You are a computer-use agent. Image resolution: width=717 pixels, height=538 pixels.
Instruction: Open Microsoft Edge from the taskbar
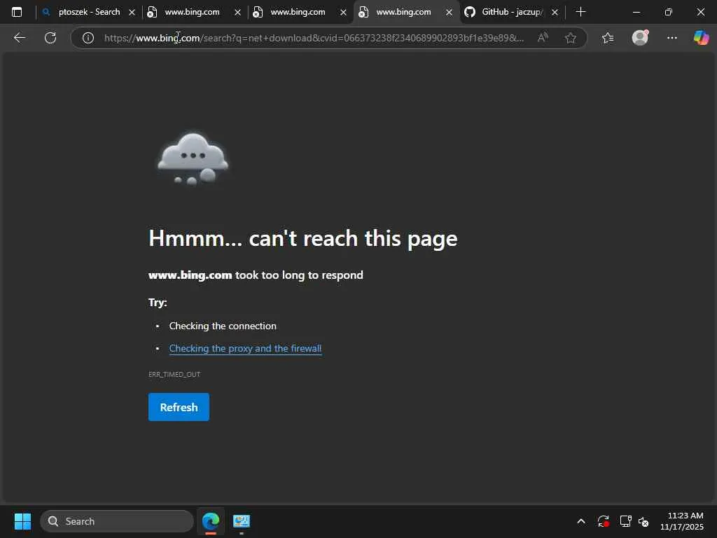[211, 521]
